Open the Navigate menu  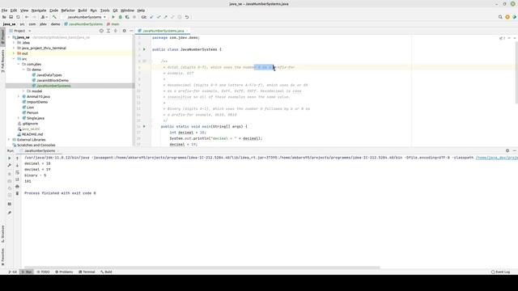click(x=39, y=11)
